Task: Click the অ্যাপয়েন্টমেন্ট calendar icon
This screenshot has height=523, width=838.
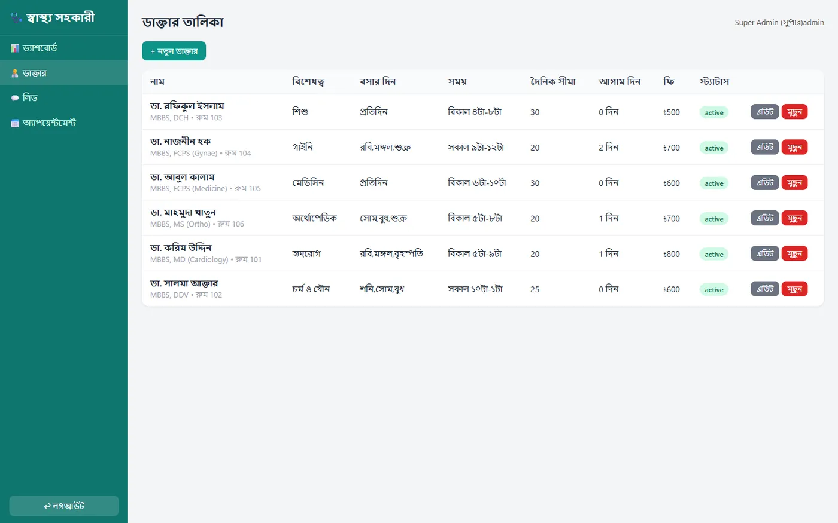Action: [x=15, y=123]
